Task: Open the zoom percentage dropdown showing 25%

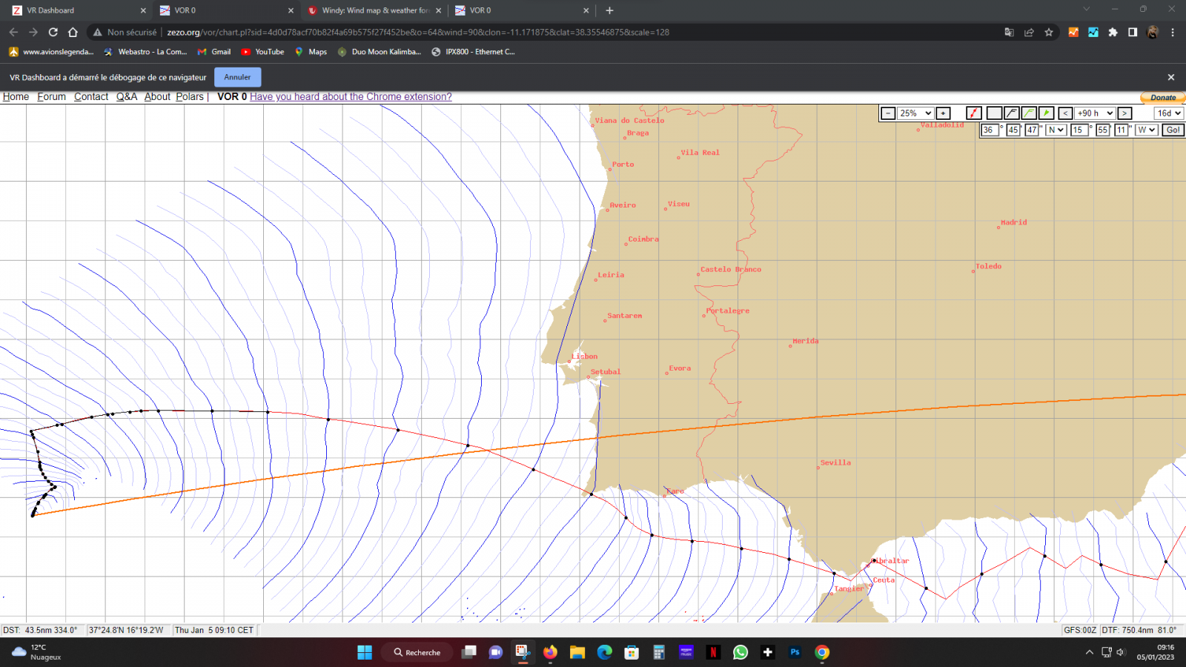Action: point(915,113)
